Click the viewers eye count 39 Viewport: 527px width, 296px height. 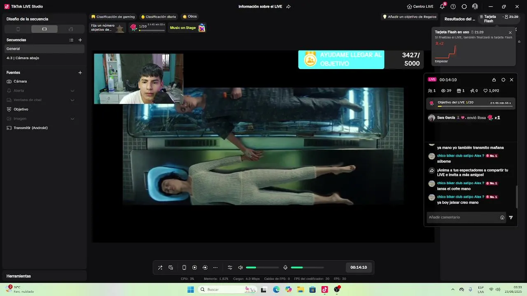pyautogui.click(x=446, y=91)
